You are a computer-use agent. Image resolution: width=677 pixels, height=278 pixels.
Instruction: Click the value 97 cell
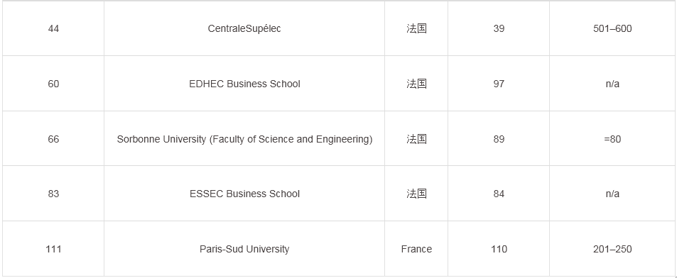point(499,84)
